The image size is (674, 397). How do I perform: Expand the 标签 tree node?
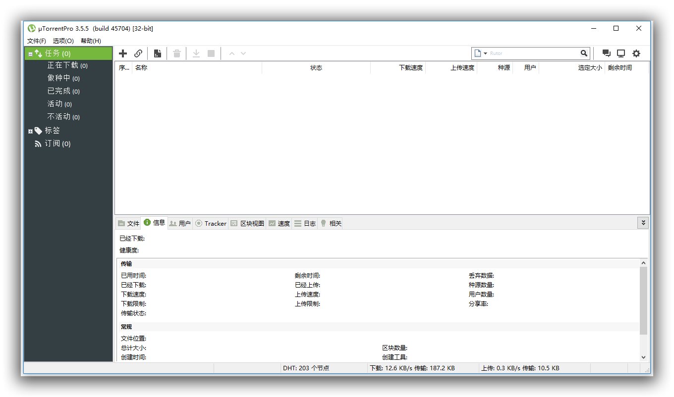pos(30,130)
